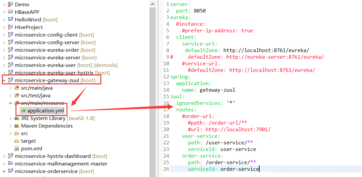
Task: Click serviceId: order-service on line 26
Action: [223, 169]
